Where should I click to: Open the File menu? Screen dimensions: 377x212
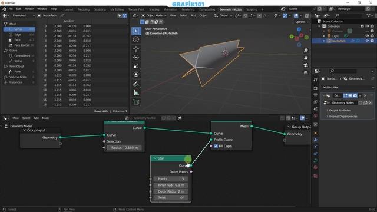11,9
